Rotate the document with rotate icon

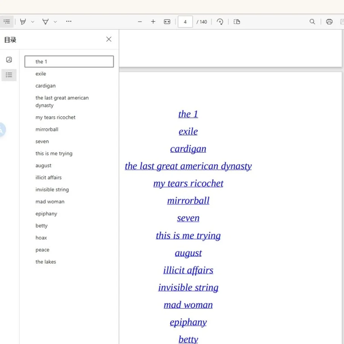tap(220, 21)
